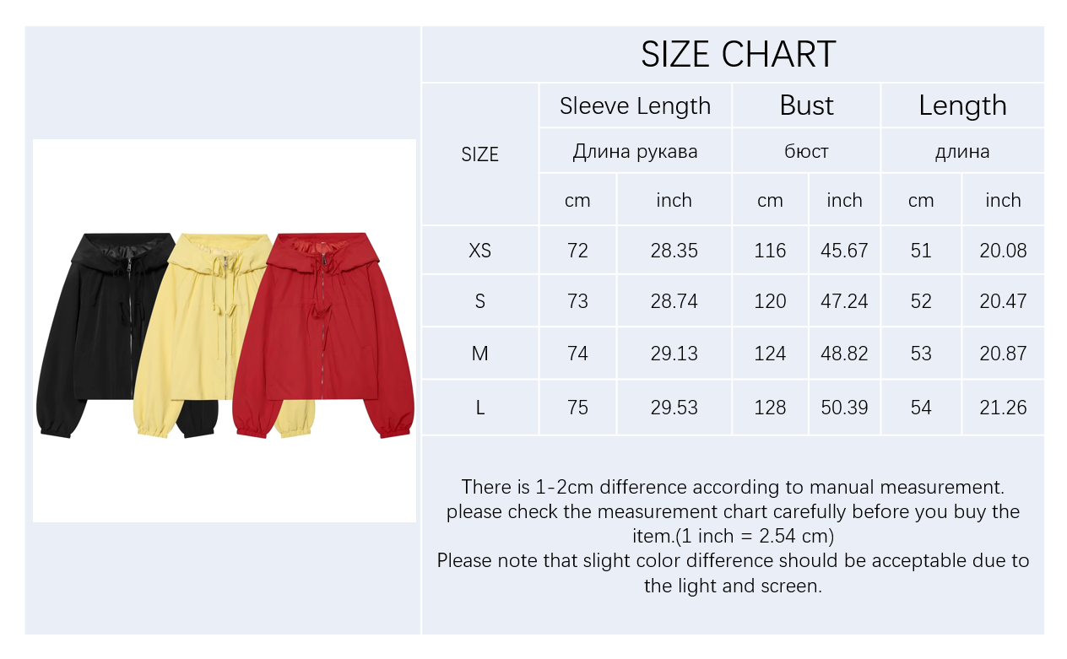This screenshot has height=659, width=1067.
Task: Select the M size row label
Action: pyautogui.click(x=479, y=354)
